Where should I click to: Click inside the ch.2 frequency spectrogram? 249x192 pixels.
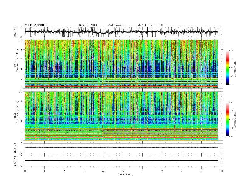(x=121, y=116)
